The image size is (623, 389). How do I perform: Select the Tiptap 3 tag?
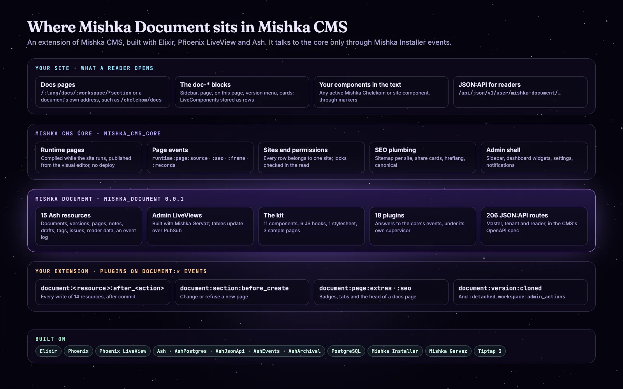pyautogui.click(x=489, y=351)
